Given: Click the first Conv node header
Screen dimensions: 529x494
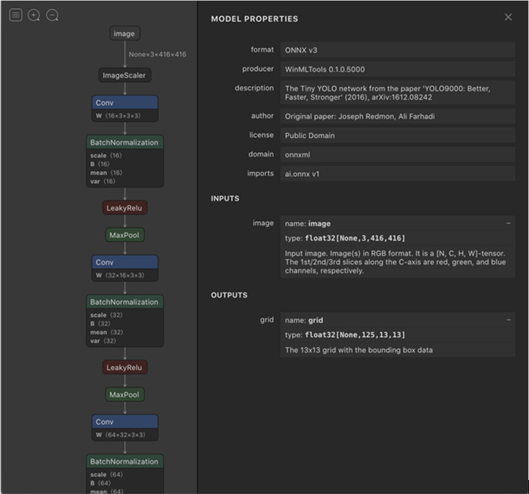Looking at the screenshot, I should coord(124,103).
